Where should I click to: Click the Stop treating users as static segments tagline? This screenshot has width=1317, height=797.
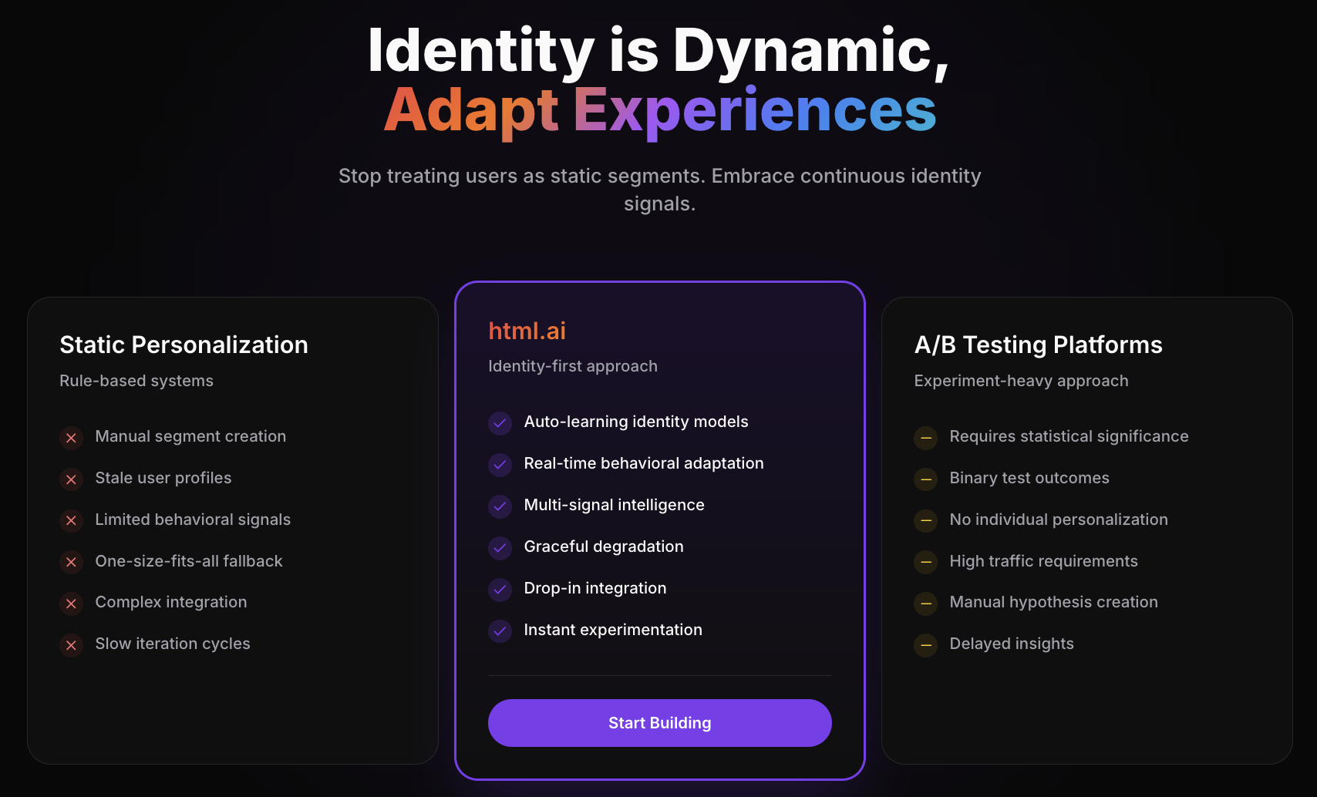click(x=660, y=190)
